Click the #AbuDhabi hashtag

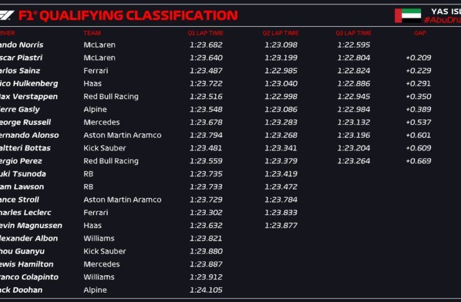click(442, 20)
